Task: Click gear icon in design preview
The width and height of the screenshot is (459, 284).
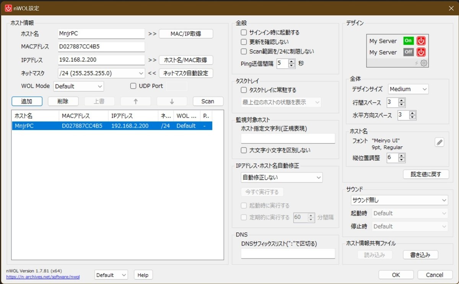Action: 423,63
